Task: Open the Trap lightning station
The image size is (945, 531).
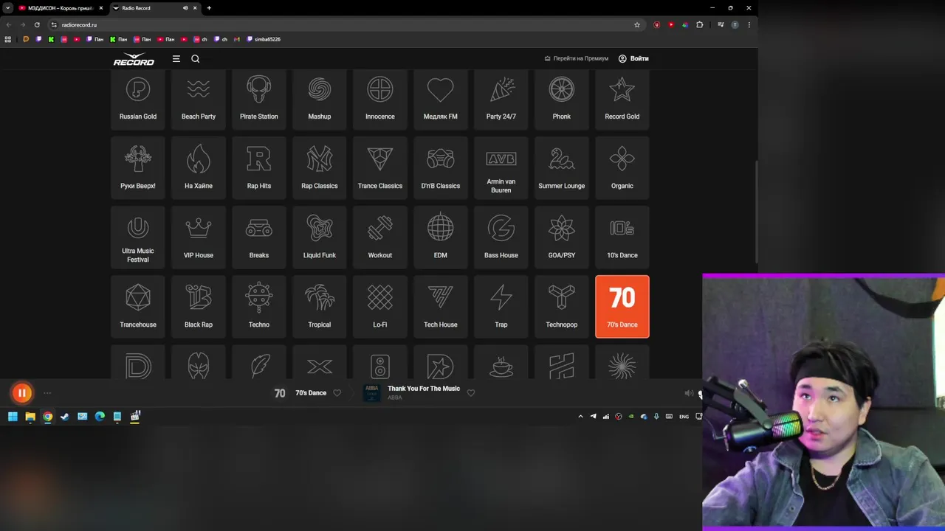Action: (501, 306)
